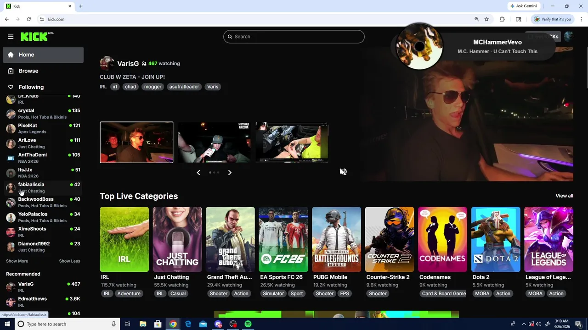Image resolution: width=588 pixels, height=330 pixels.
Task: Open crystal channel in sidebar
Action: 43,114
